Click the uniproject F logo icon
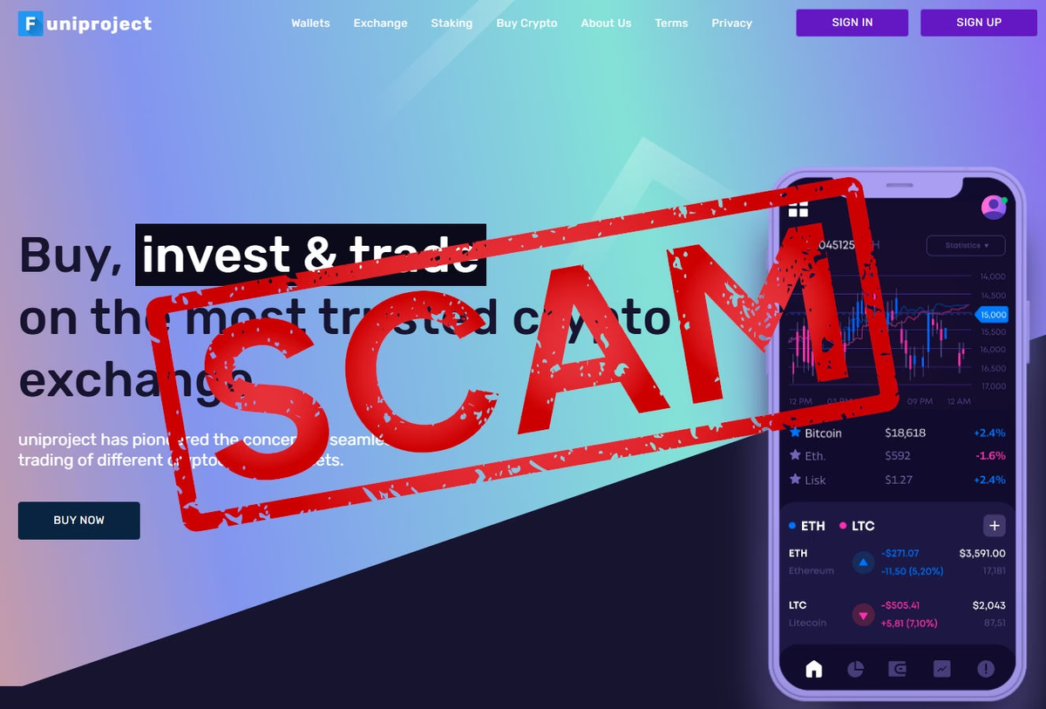The width and height of the screenshot is (1046, 709). 31,24
